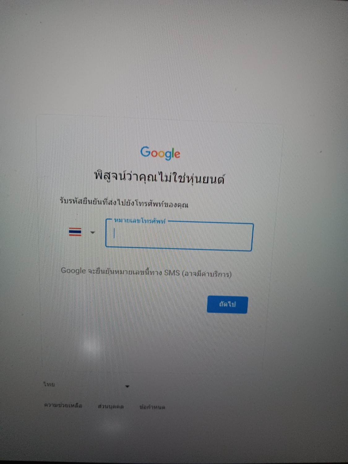Click the floating label หมายเลขโทรศัพท์

(140, 221)
